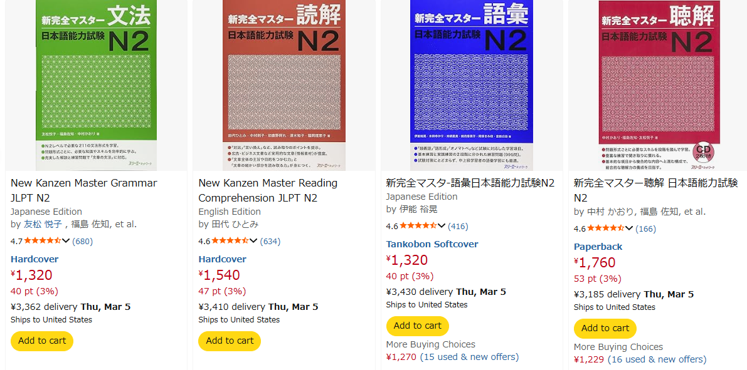Click star rating icons for Reading Comprehension
This screenshot has height=370, width=747.
(x=230, y=241)
